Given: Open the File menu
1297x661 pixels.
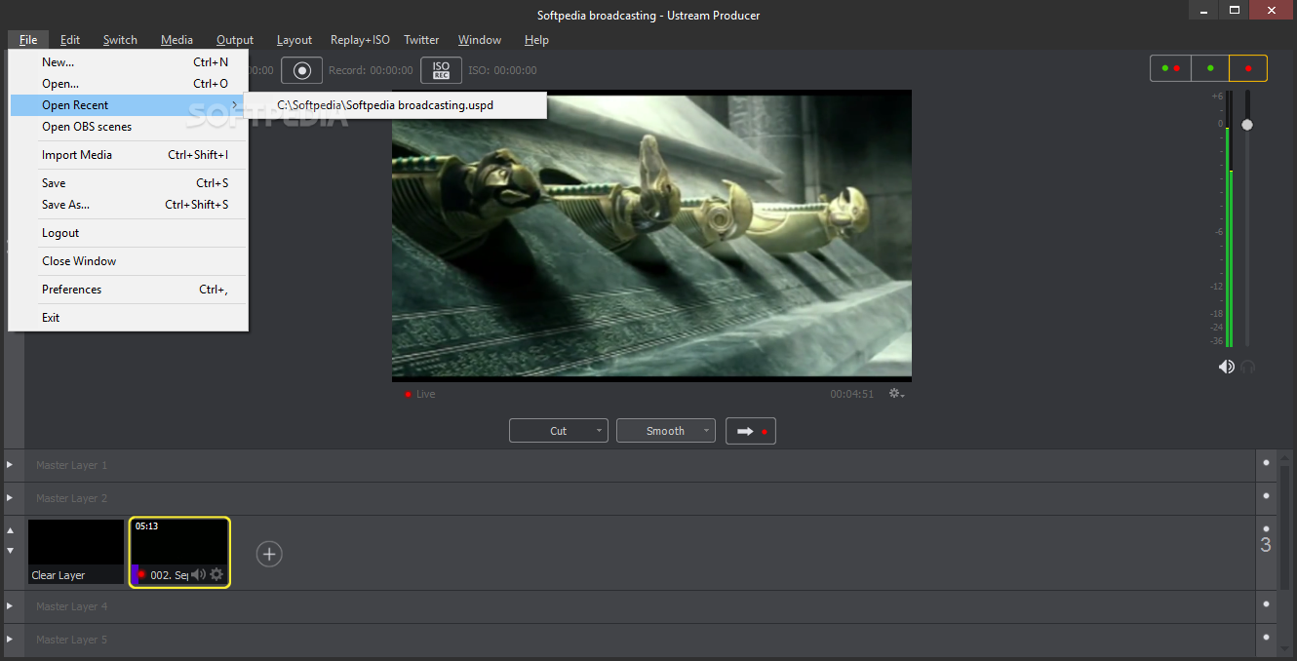Looking at the screenshot, I should 27,40.
